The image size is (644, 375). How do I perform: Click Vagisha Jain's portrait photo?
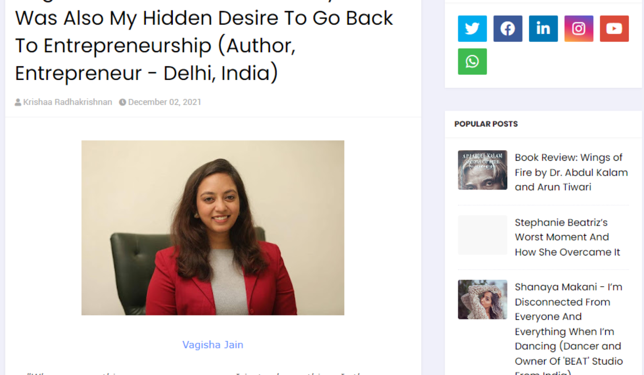pyautogui.click(x=213, y=228)
